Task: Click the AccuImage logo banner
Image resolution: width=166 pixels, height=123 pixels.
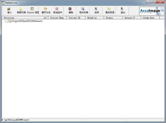Action: coord(152,11)
